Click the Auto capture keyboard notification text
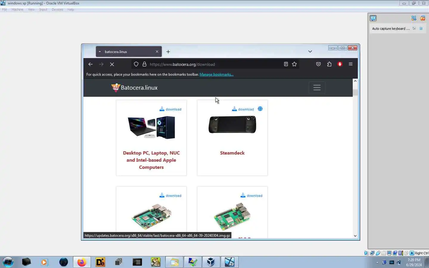This screenshot has height=268, width=429. (391, 29)
